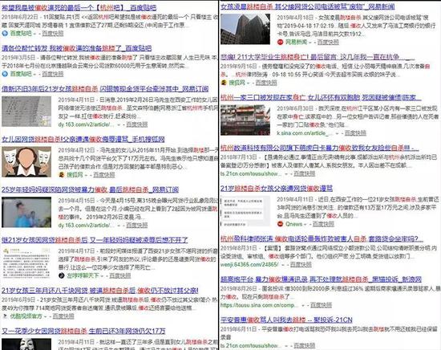Screen dimensions: 441x350
Task: Expand dropdown arrow after k.sina.com.cn URL
Action: (338, 133)
